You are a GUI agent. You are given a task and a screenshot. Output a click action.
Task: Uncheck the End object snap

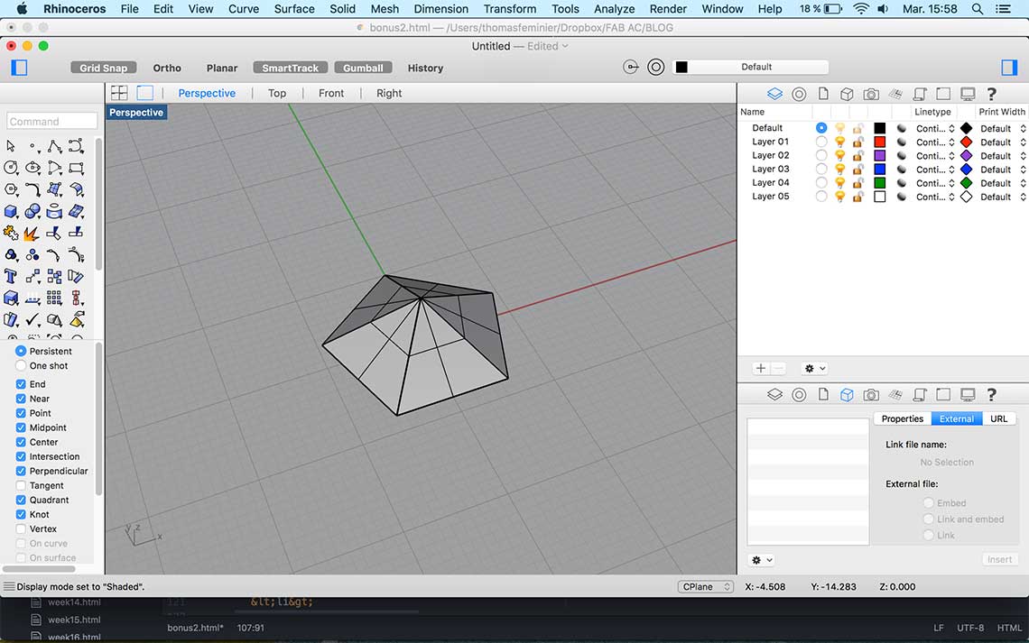coord(21,384)
